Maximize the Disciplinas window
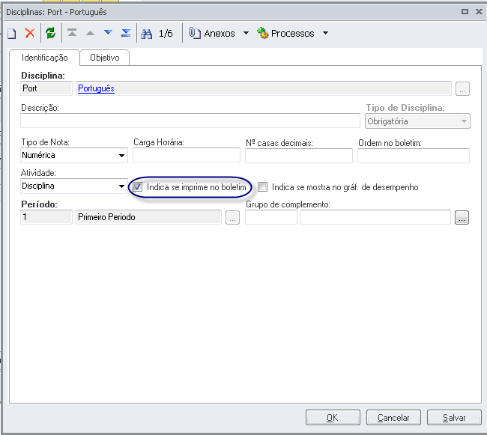This screenshot has height=435, width=487. (465, 12)
